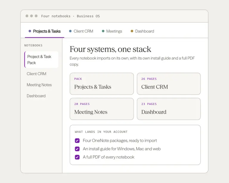Click the 'Four notebooks · Business OS' title text
Image resolution: width=229 pixels, height=183 pixels.
[x=70, y=16]
